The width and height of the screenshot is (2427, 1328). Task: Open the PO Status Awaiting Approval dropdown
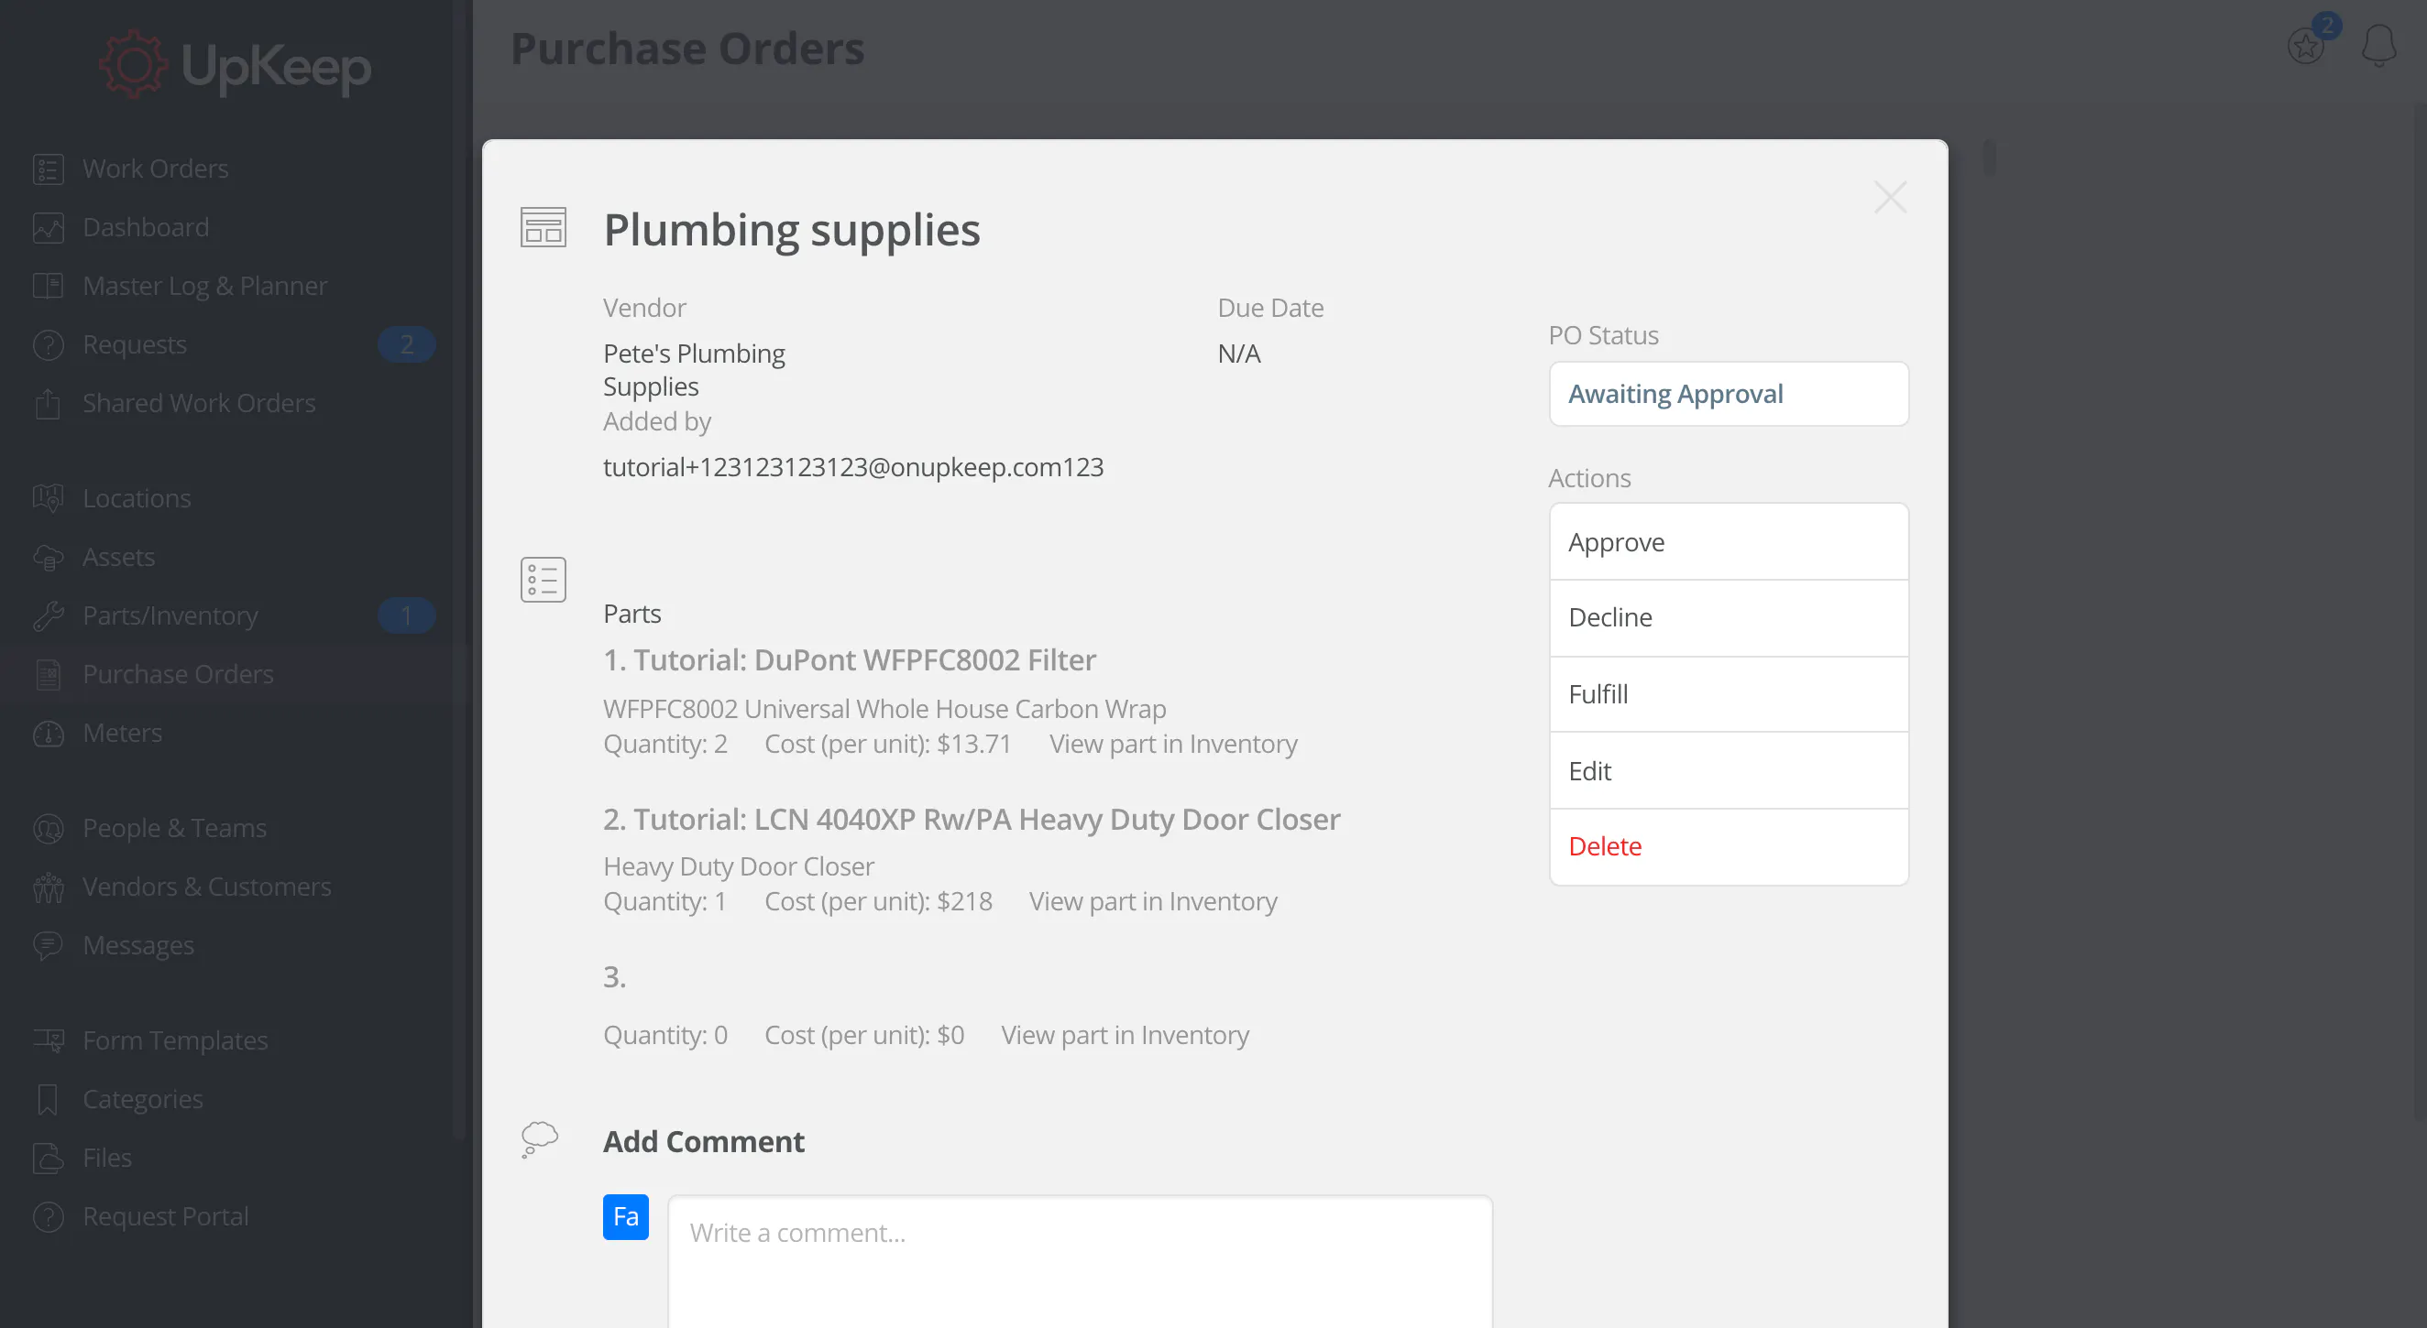(1728, 394)
